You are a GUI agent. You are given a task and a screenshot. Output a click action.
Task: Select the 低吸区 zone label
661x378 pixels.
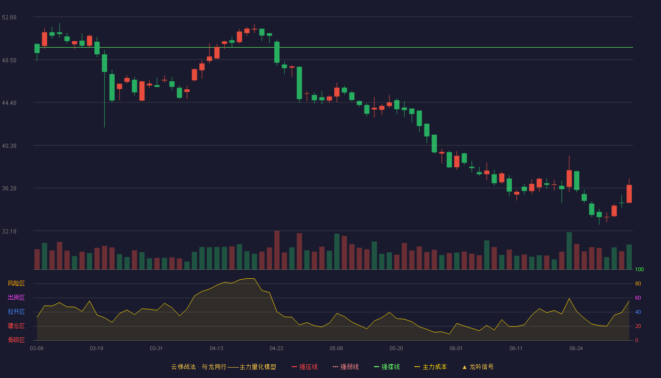pos(17,340)
